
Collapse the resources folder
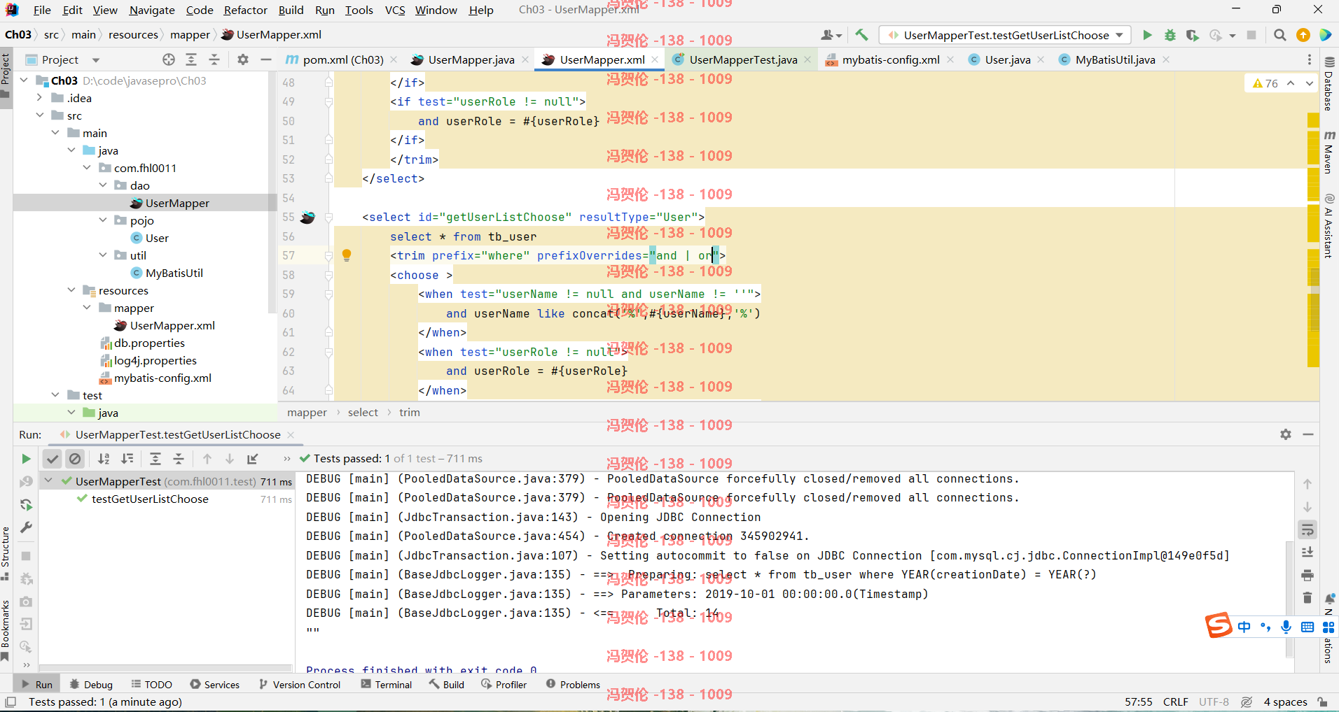click(71, 290)
